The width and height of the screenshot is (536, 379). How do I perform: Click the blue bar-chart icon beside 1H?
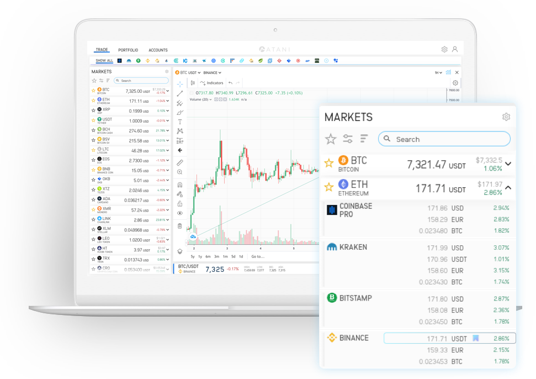coord(448,72)
